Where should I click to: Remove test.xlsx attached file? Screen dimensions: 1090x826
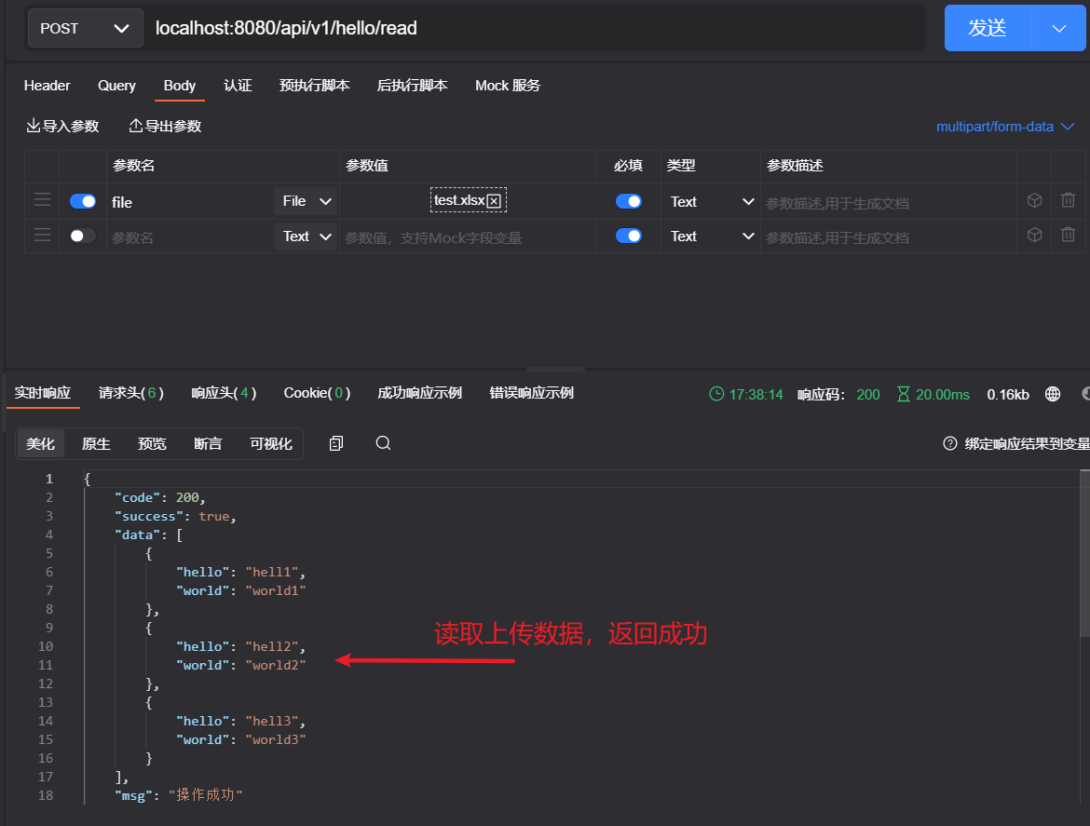(x=494, y=201)
